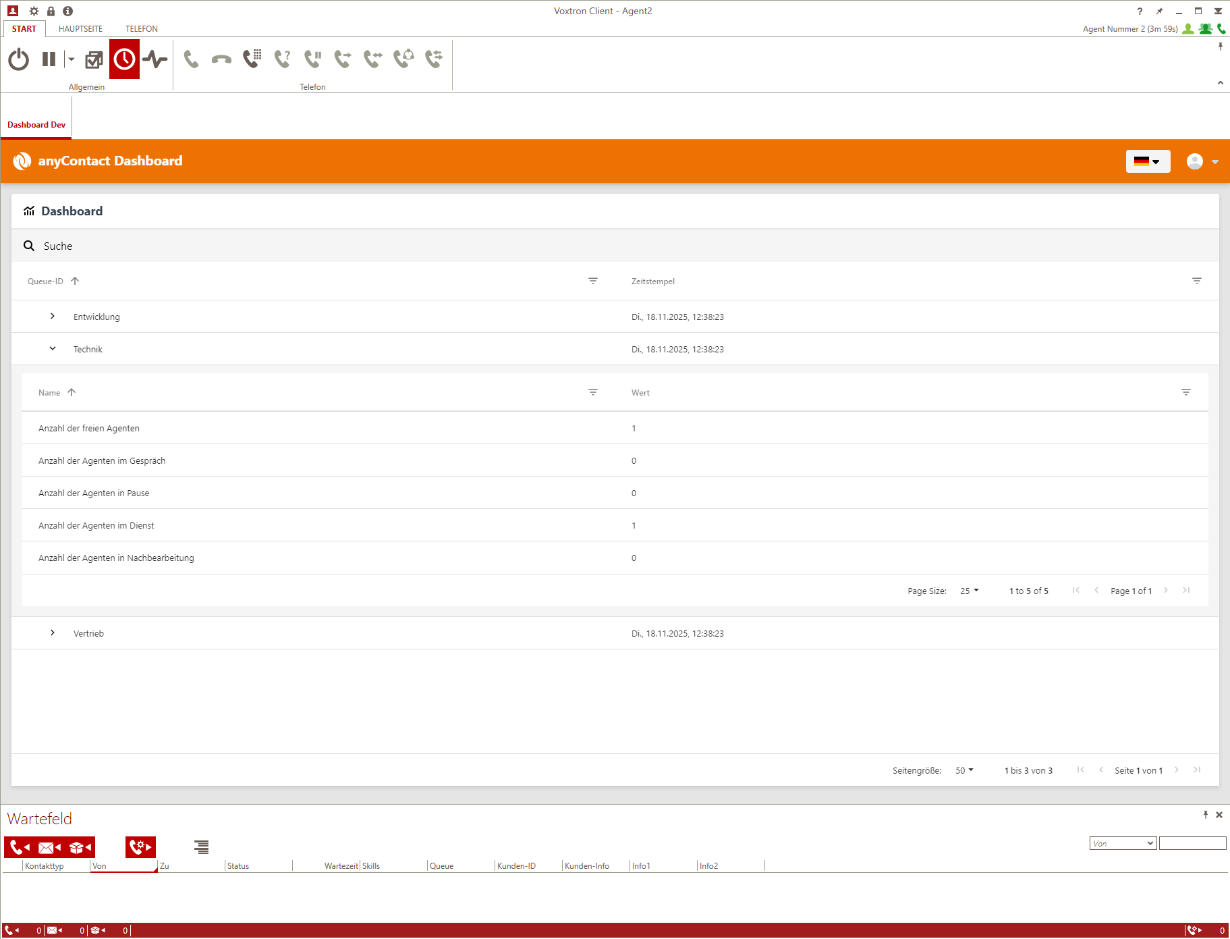Toggle the incoming calls filter in Wartefeld
The image size is (1230, 939).
pyautogui.click(x=19, y=847)
